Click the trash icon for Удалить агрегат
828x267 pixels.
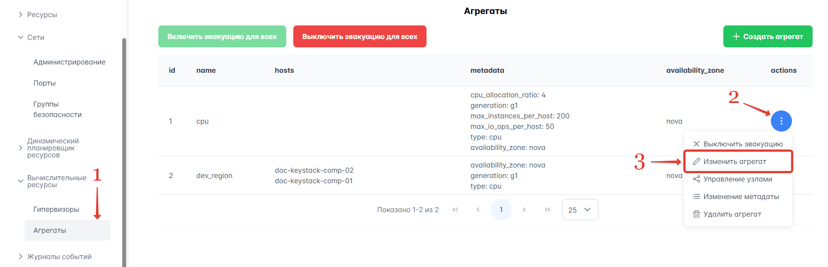pyautogui.click(x=697, y=214)
